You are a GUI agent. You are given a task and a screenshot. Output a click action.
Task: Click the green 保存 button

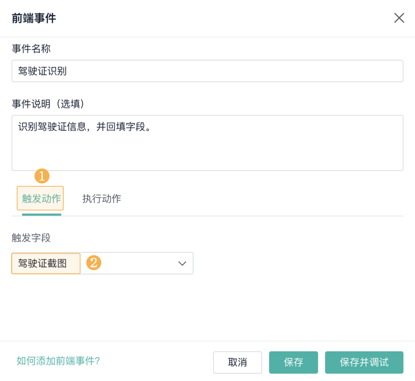point(293,362)
